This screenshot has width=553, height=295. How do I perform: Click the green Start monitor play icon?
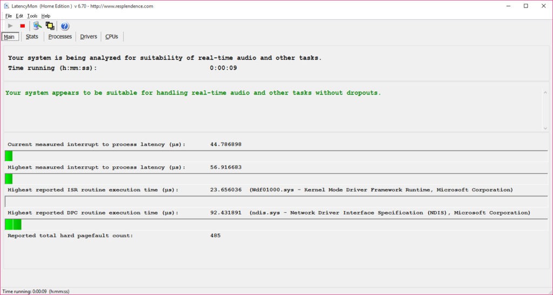pyautogui.click(x=10, y=26)
